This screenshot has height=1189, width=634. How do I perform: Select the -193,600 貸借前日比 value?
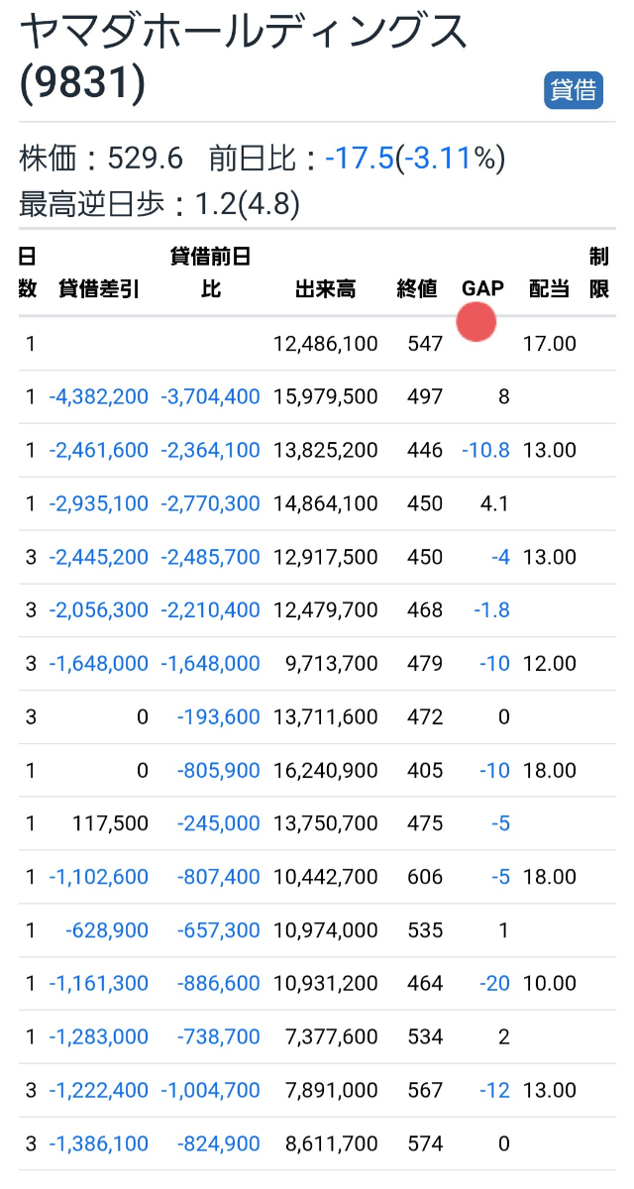[x=218, y=717]
